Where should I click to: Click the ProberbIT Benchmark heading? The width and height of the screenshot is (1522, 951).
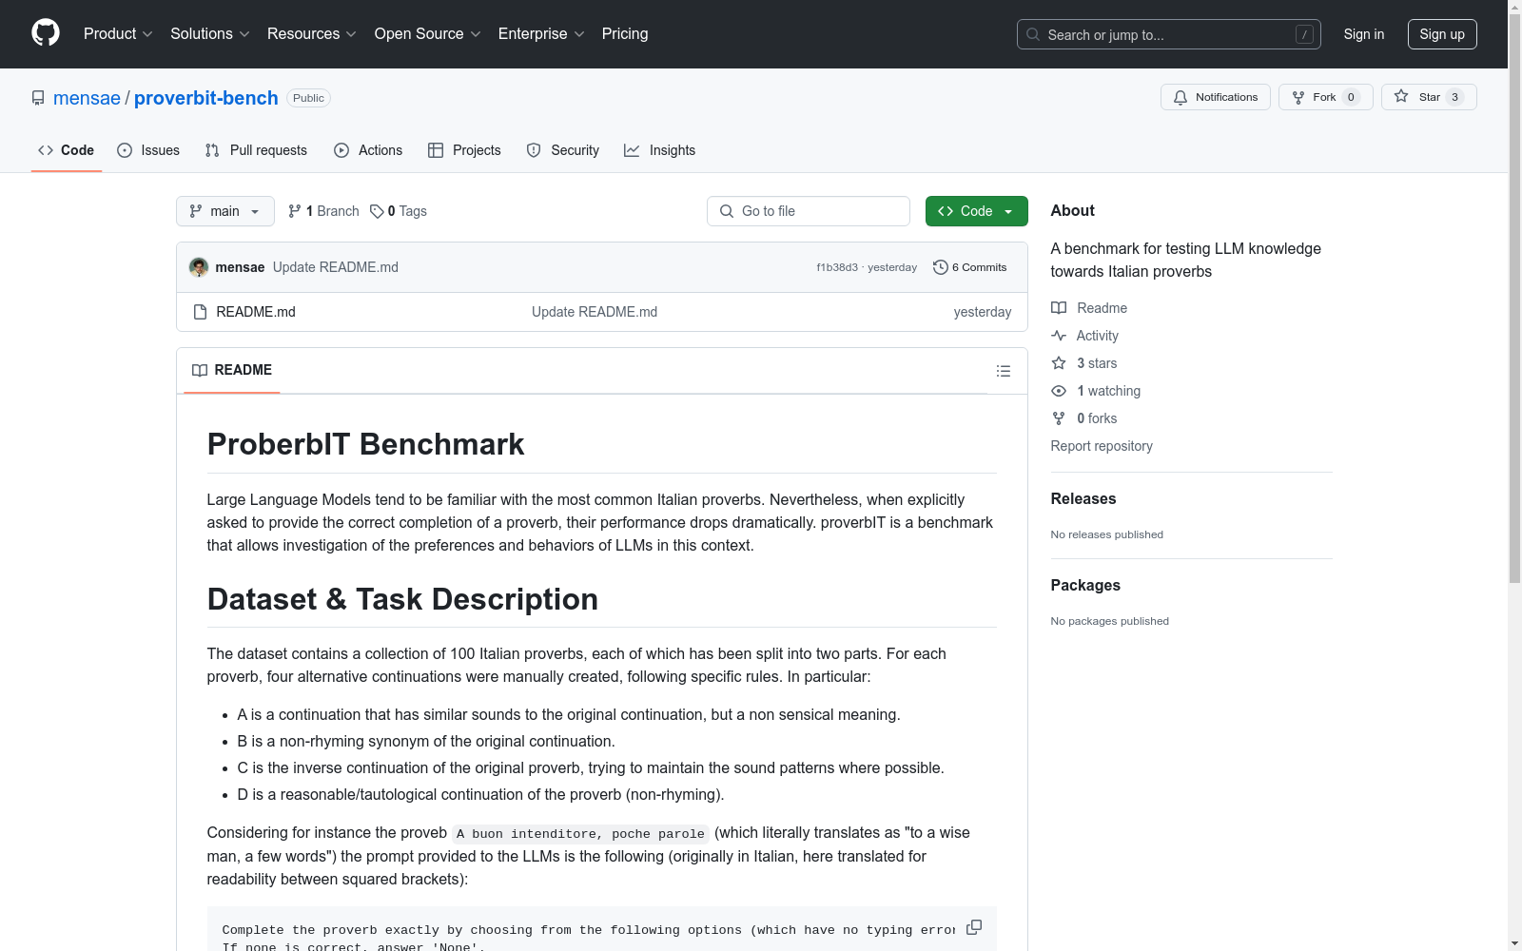tap(366, 444)
